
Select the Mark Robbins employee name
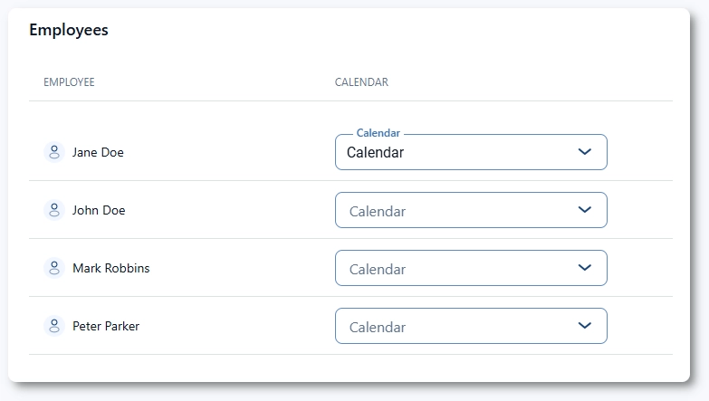tap(111, 268)
